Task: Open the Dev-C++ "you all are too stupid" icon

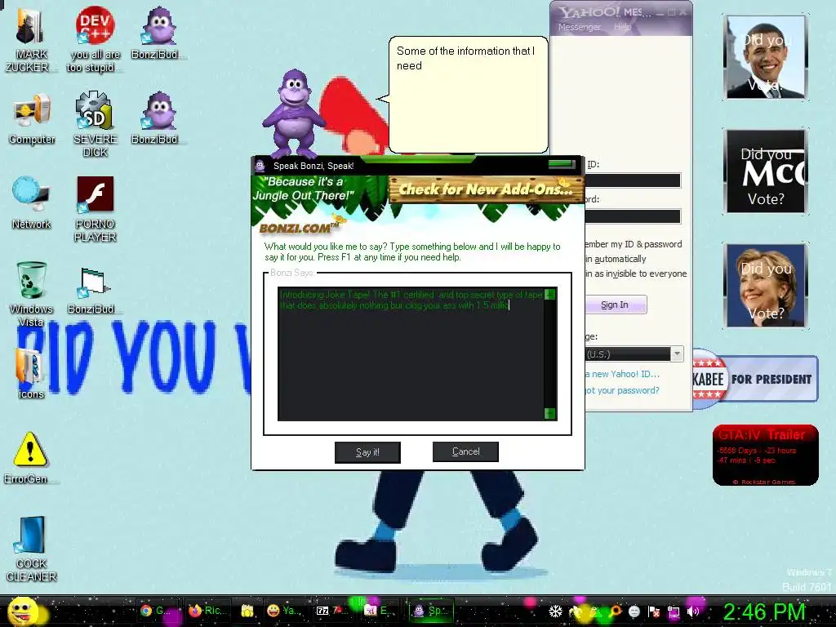Action: 95,39
